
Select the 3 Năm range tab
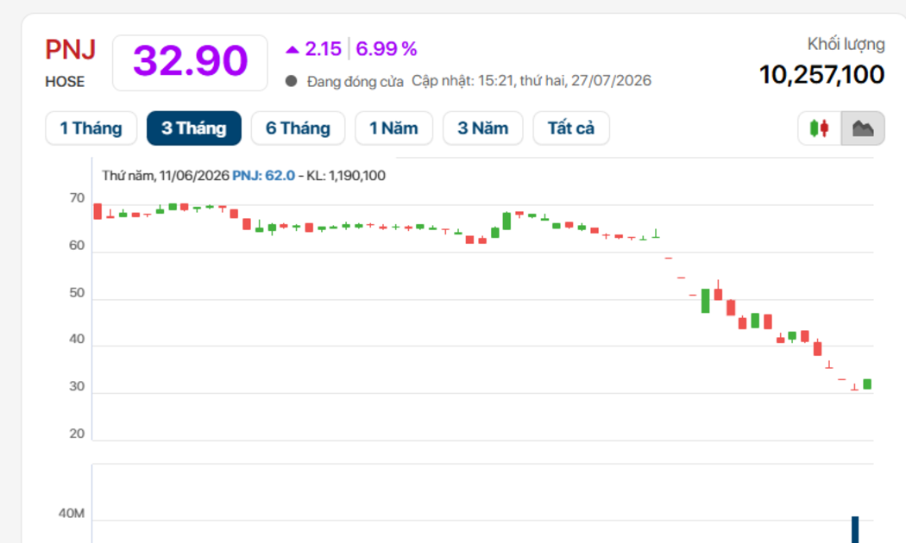coord(483,128)
